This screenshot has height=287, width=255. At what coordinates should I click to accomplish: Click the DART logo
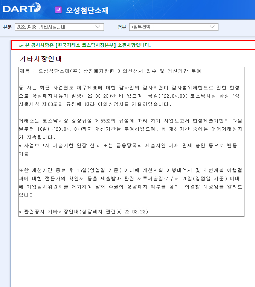coord(22,8)
